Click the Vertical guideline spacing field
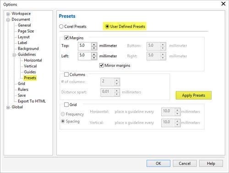The width and height of the screenshot is (229, 173). tap(168, 123)
